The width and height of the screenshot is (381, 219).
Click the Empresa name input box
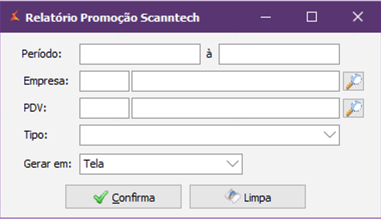click(x=235, y=82)
